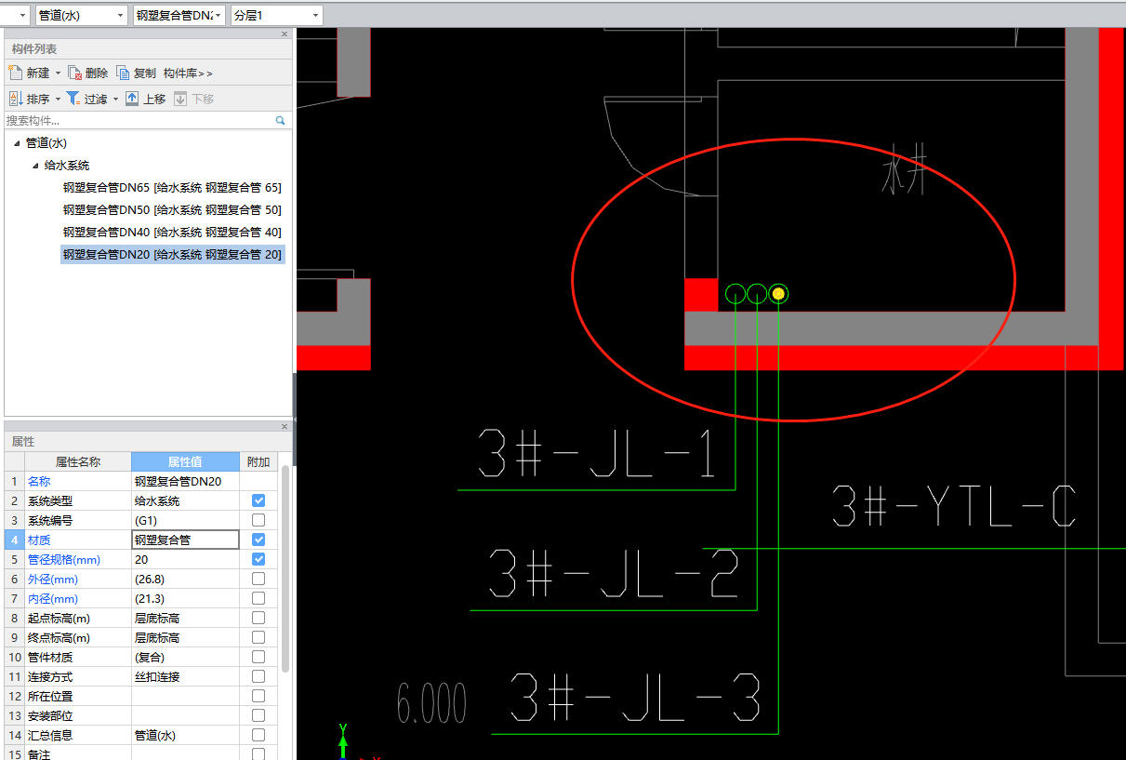Check 附加 checkbox for 连接方式

click(258, 676)
